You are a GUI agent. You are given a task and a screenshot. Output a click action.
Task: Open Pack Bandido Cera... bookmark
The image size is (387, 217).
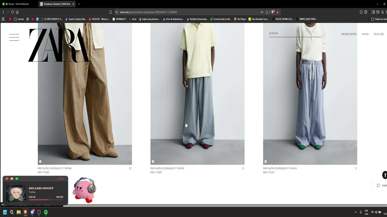(x=259, y=19)
